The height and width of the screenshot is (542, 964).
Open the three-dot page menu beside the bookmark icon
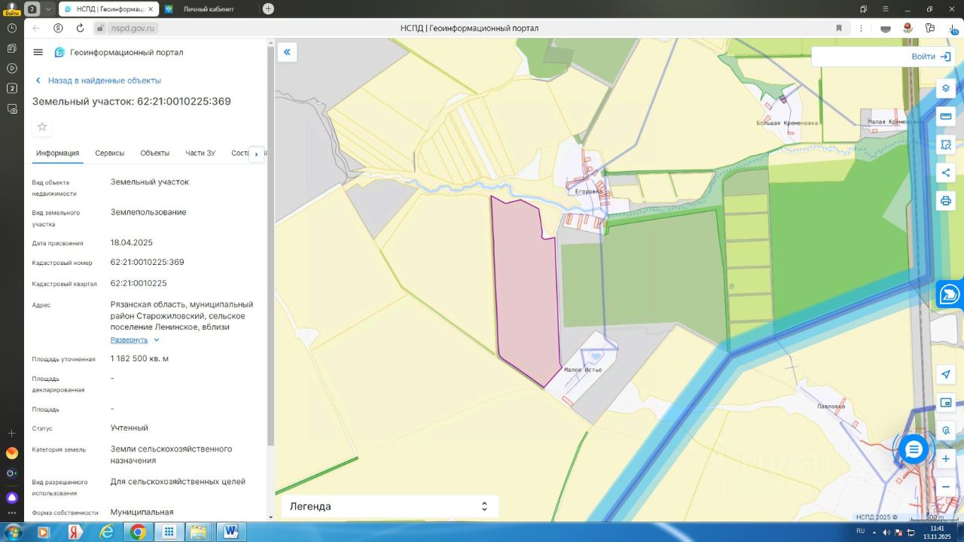point(862,29)
